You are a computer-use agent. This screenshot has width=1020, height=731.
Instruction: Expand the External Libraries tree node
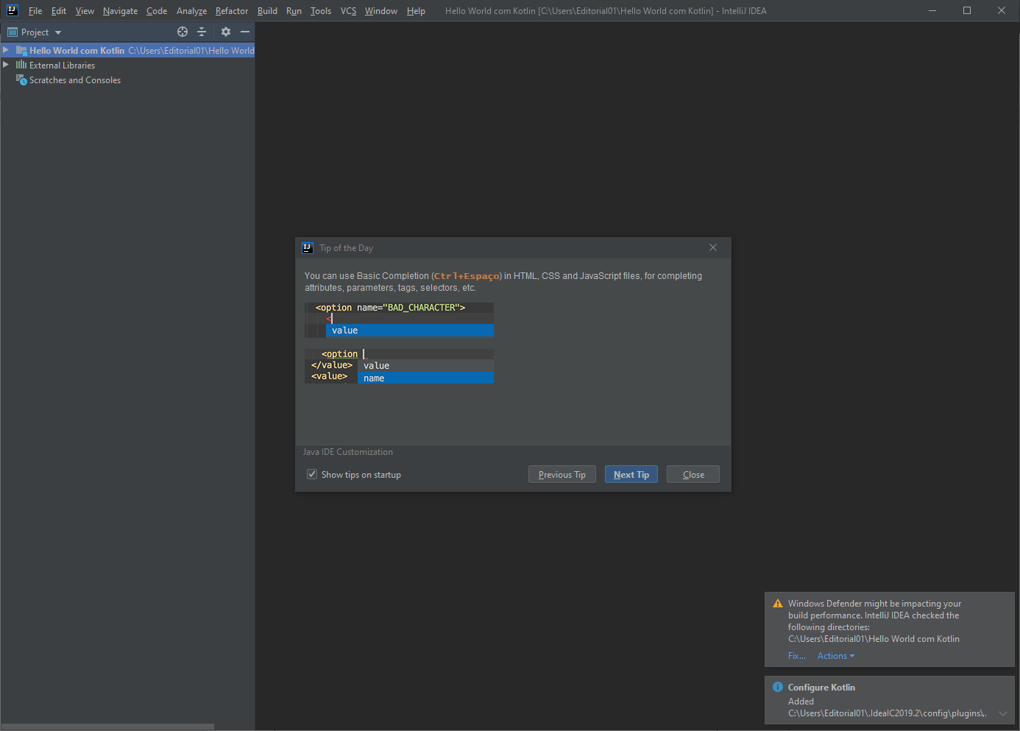(6, 65)
